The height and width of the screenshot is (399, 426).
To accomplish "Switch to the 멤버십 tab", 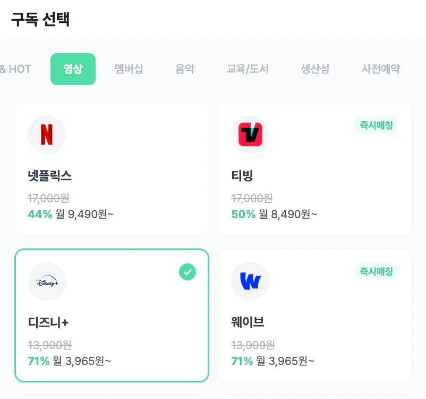I will [x=129, y=69].
